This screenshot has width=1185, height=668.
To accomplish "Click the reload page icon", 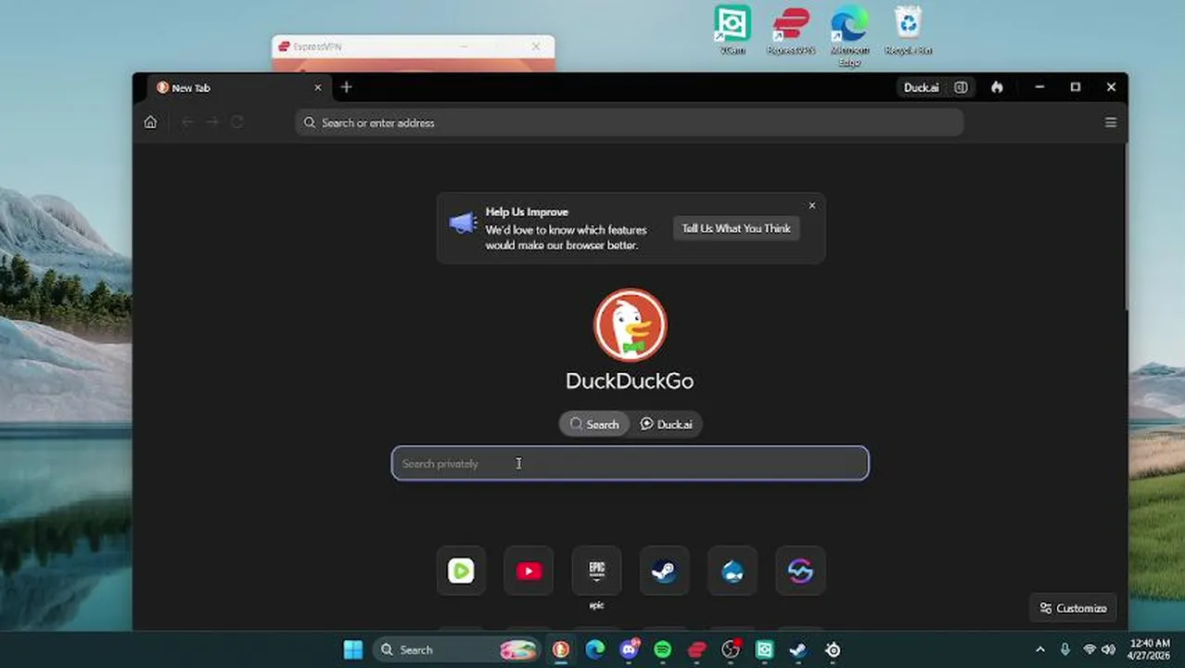I will coord(237,122).
